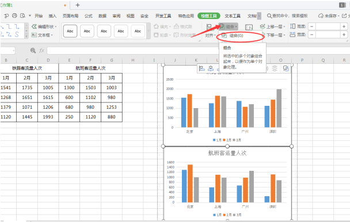Open the 组合 group dropdown in ribbon
This screenshot has height=222, width=350.
[x=228, y=26]
